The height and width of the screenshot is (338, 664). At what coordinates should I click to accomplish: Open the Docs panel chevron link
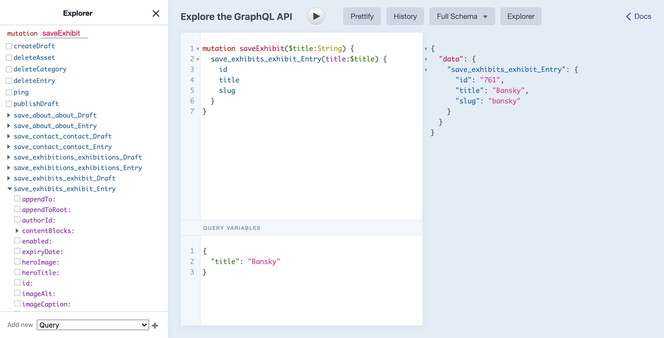pos(639,16)
